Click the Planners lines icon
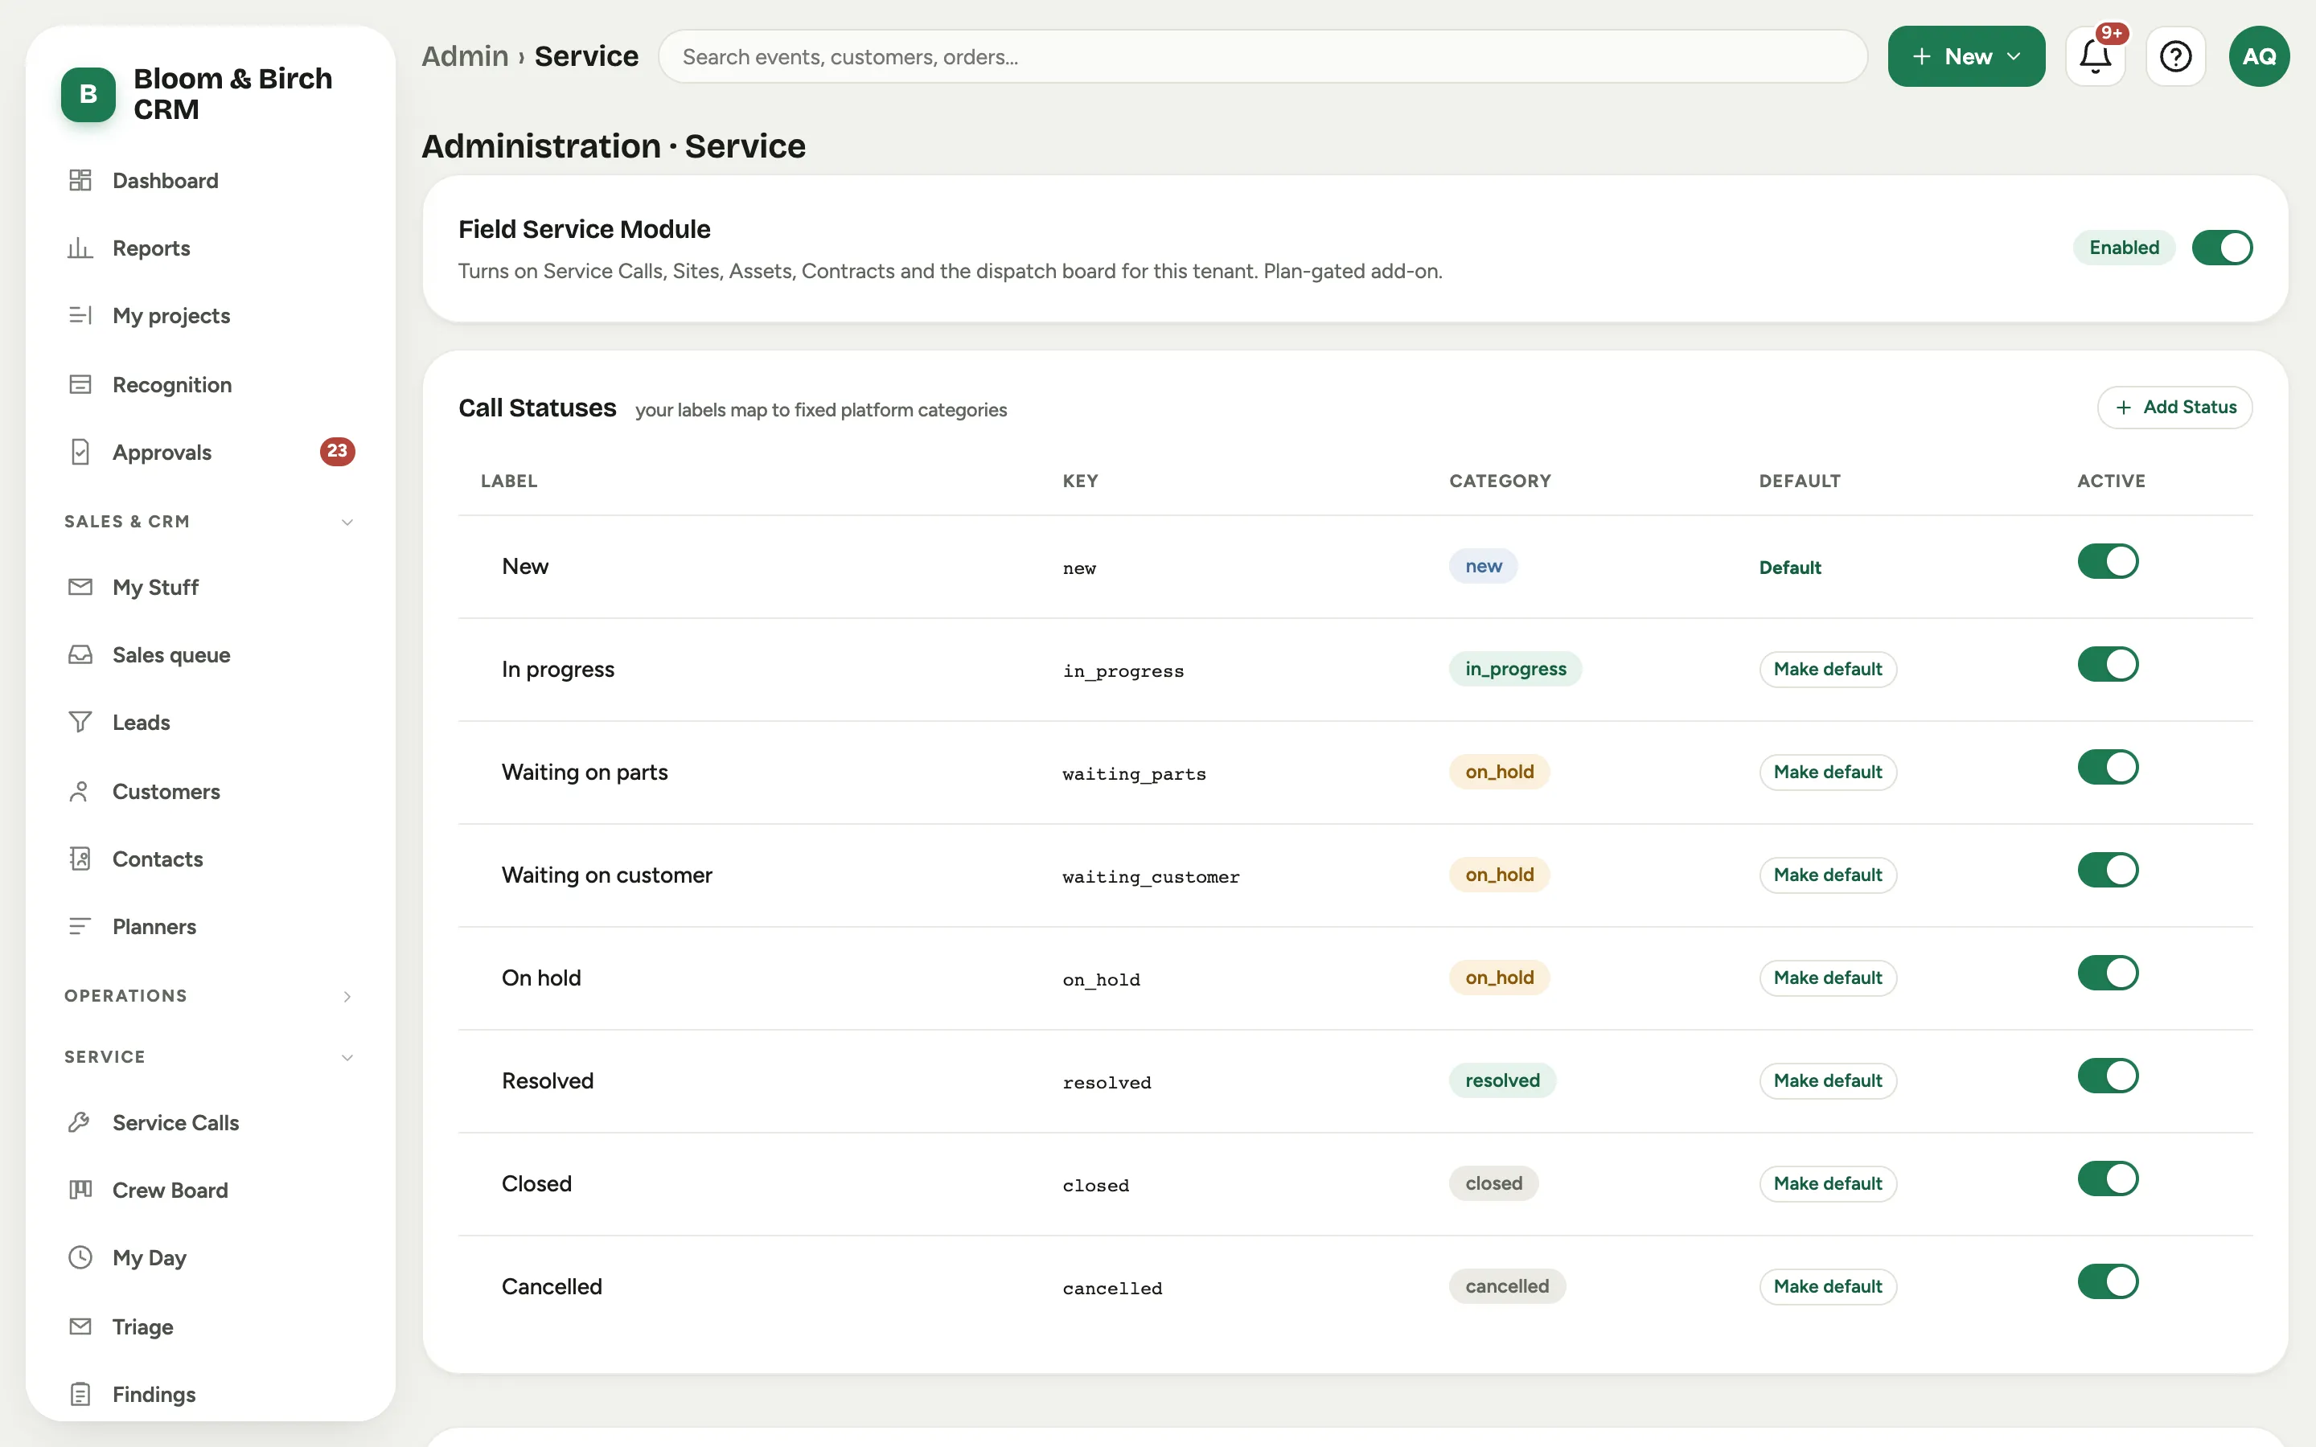 click(x=80, y=926)
